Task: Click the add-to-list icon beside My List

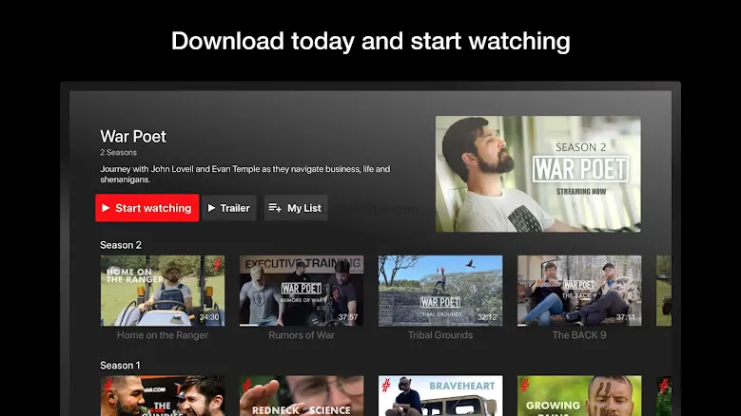Action: (275, 208)
